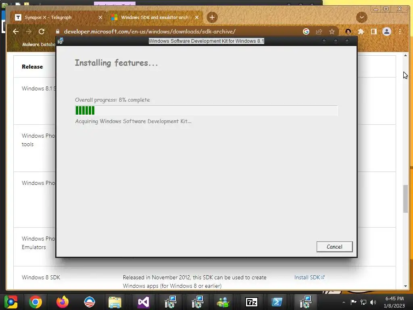Toggle Chrome side panel
This screenshot has width=413, height=310.
point(374,31)
